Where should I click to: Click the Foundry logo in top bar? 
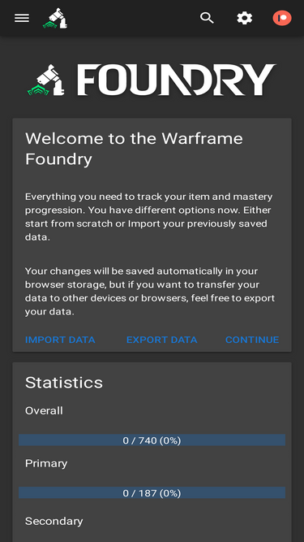55,18
